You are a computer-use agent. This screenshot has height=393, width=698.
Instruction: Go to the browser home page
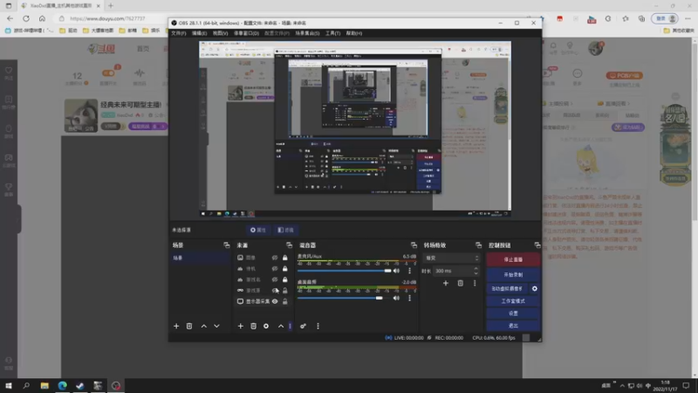pos(42,18)
